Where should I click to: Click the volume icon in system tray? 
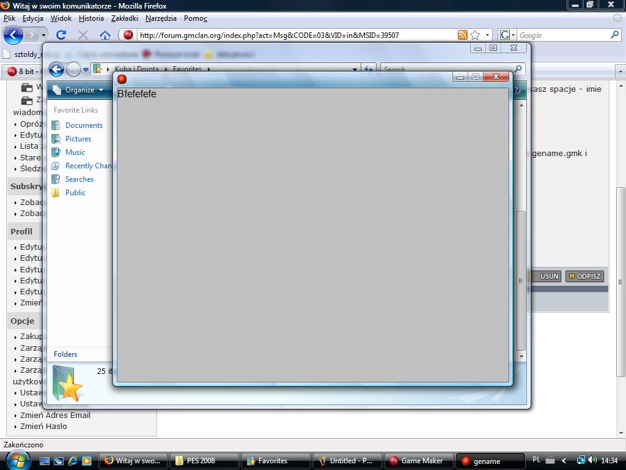coord(592,460)
